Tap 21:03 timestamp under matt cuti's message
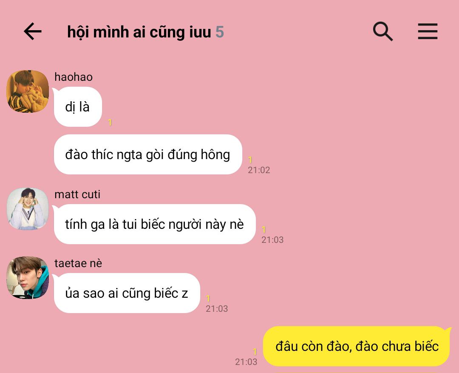Screen dimensions: 459x373 [x=272, y=240]
